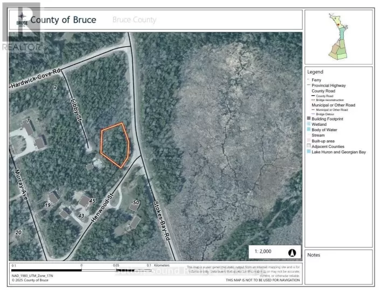Viewport: 381px width, 294px height.
Task: Click the Wetland legend symbol
Action: coord(309,124)
